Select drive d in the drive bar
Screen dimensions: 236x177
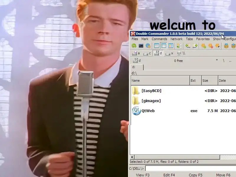[158, 53]
